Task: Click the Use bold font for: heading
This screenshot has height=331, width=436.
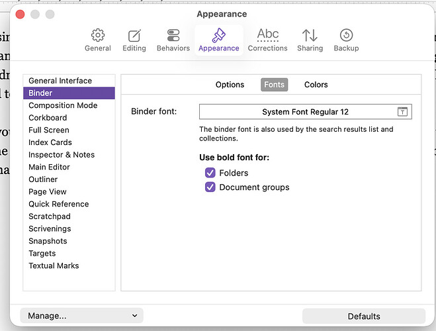Action: coord(234,158)
